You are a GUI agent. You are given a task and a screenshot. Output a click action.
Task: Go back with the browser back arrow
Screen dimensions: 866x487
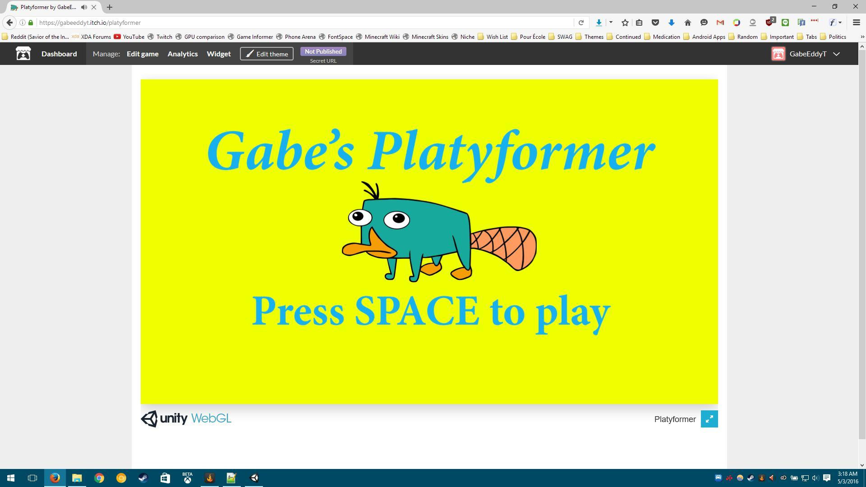(x=9, y=23)
